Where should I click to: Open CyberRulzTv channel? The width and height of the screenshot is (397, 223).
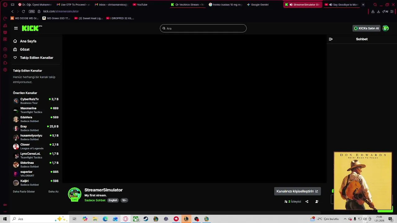tap(36, 101)
